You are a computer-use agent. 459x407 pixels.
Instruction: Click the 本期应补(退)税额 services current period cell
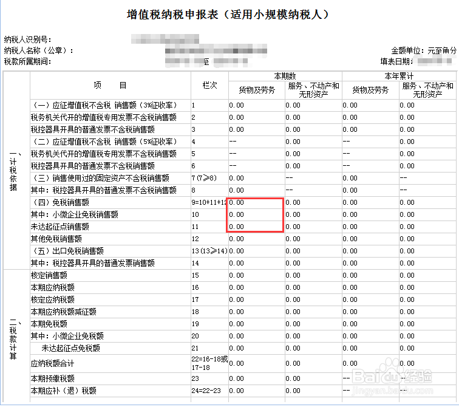(313, 391)
